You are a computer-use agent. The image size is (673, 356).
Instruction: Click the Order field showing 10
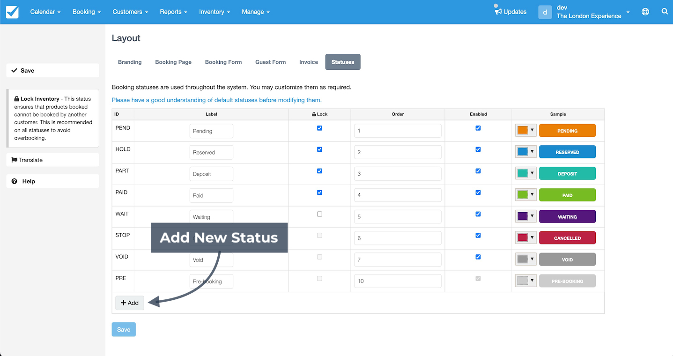398,281
